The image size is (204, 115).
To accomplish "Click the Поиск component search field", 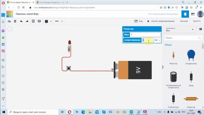I will click(x=181, y=38).
